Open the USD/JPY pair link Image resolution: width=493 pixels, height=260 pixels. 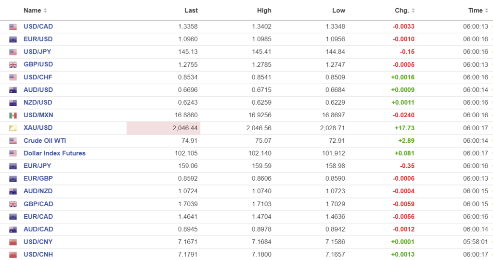(x=38, y=52)
